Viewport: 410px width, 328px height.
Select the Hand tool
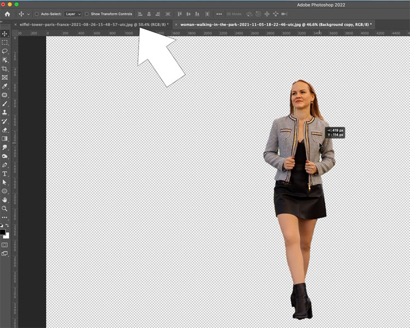pyautogui.click(x=5, y=200)
